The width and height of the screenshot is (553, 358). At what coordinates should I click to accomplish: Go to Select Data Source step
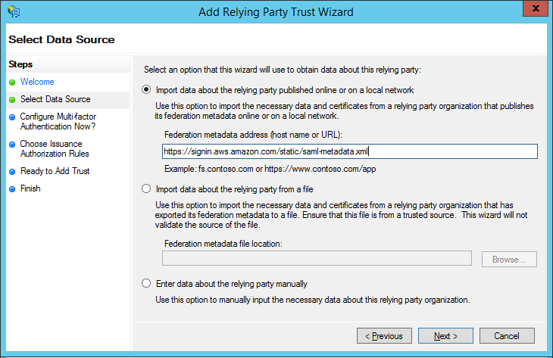click(x=55, y=99)
